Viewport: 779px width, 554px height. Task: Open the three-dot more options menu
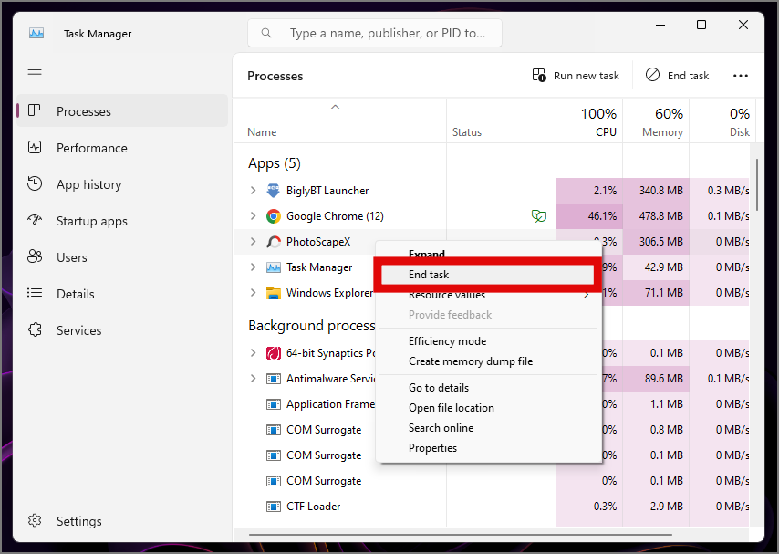741,76
